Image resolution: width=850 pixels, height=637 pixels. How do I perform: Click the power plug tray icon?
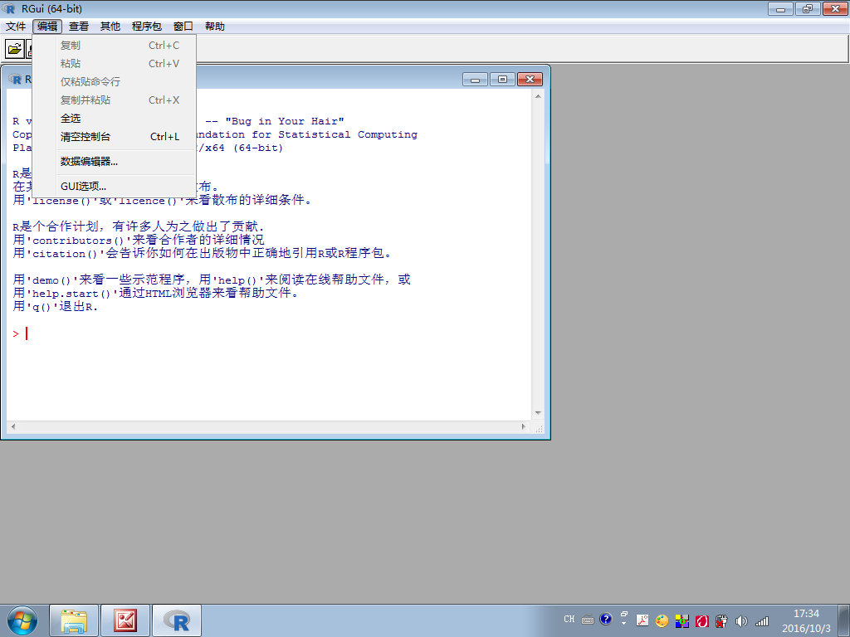click(721, 620)
